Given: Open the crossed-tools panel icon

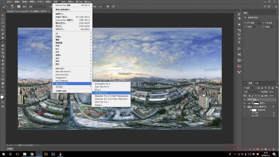Looking at the screenshot, I should pos(239,72).
